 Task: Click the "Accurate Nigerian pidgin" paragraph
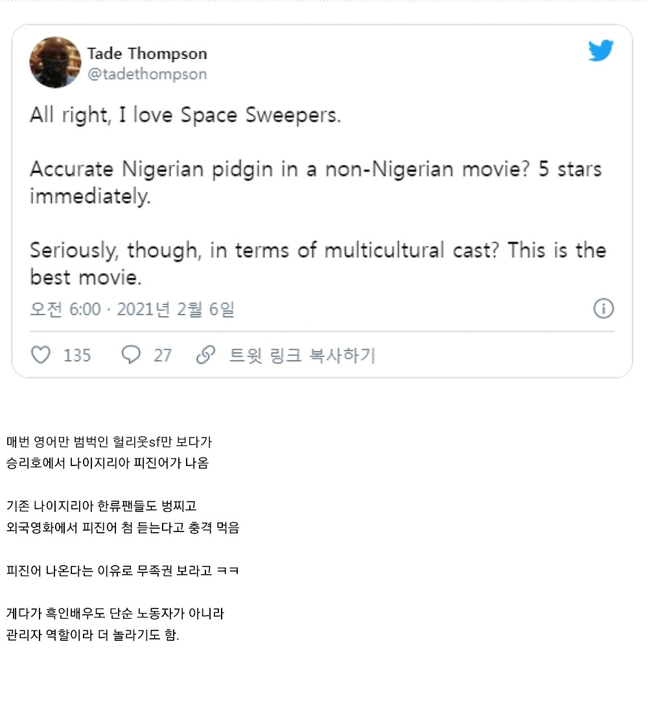pyautogui.click(x=316, y=182)
